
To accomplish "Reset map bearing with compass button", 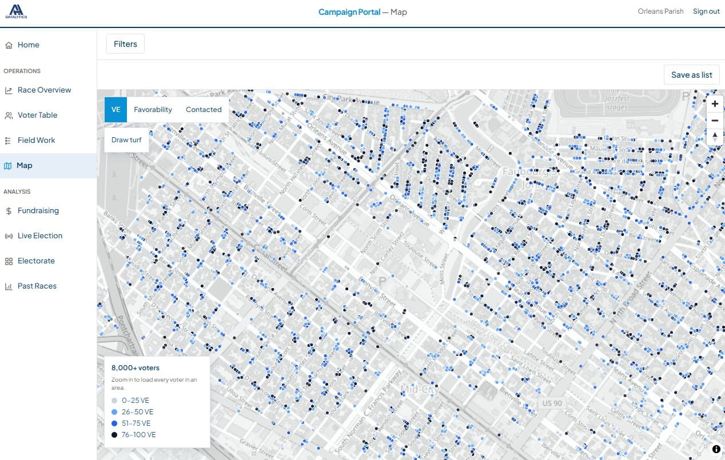I will pyautogui.click(x=715, y=137).
